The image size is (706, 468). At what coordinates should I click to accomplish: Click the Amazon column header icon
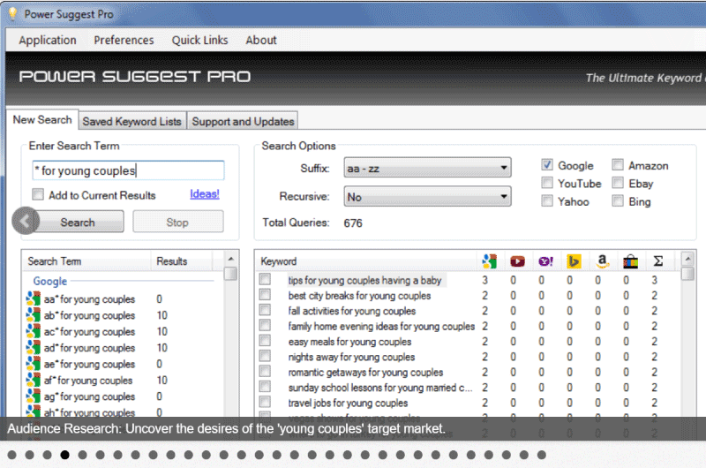602,261
